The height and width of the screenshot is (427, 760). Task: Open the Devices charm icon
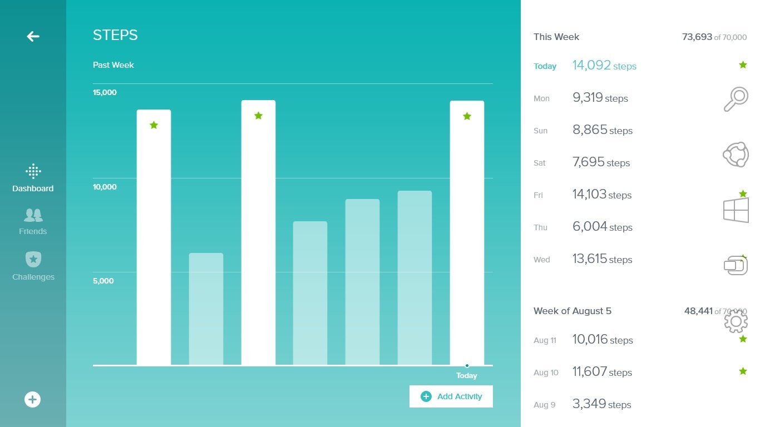click(736, 265)
